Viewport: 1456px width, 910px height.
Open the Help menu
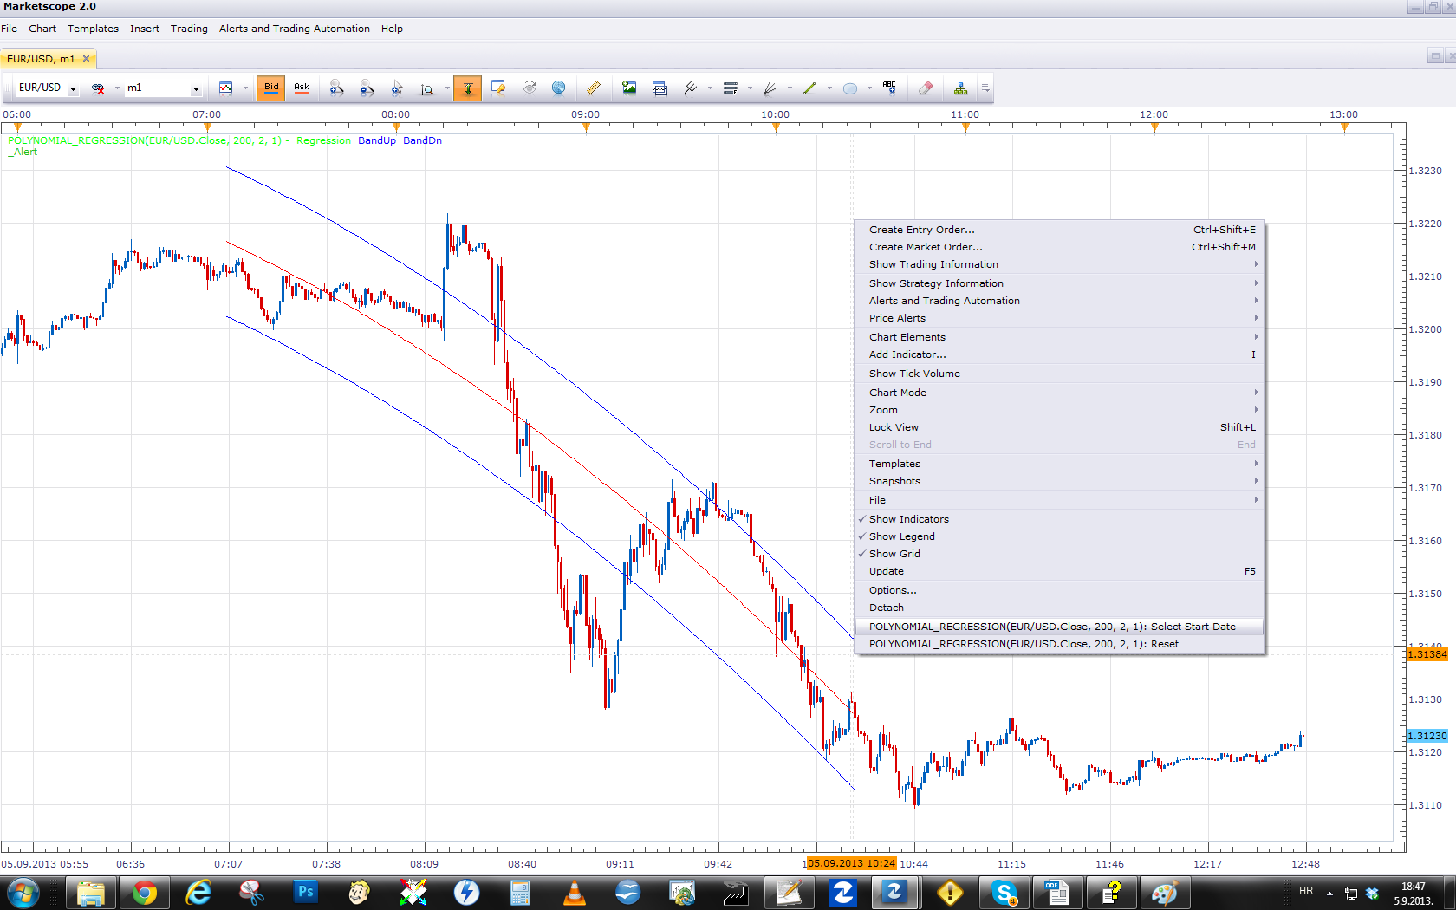392,29
